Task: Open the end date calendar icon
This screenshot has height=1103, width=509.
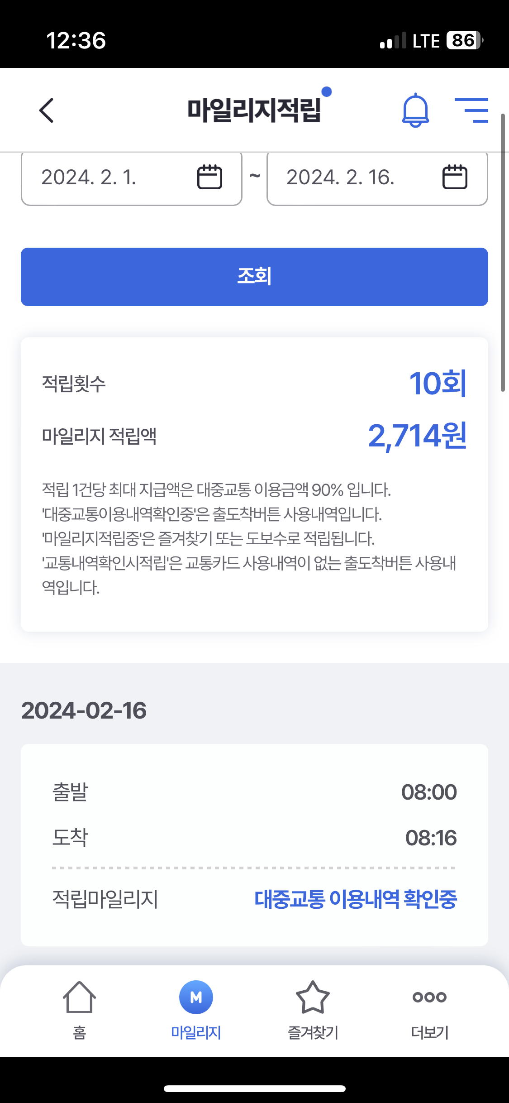Action: [x=454, y=177]
